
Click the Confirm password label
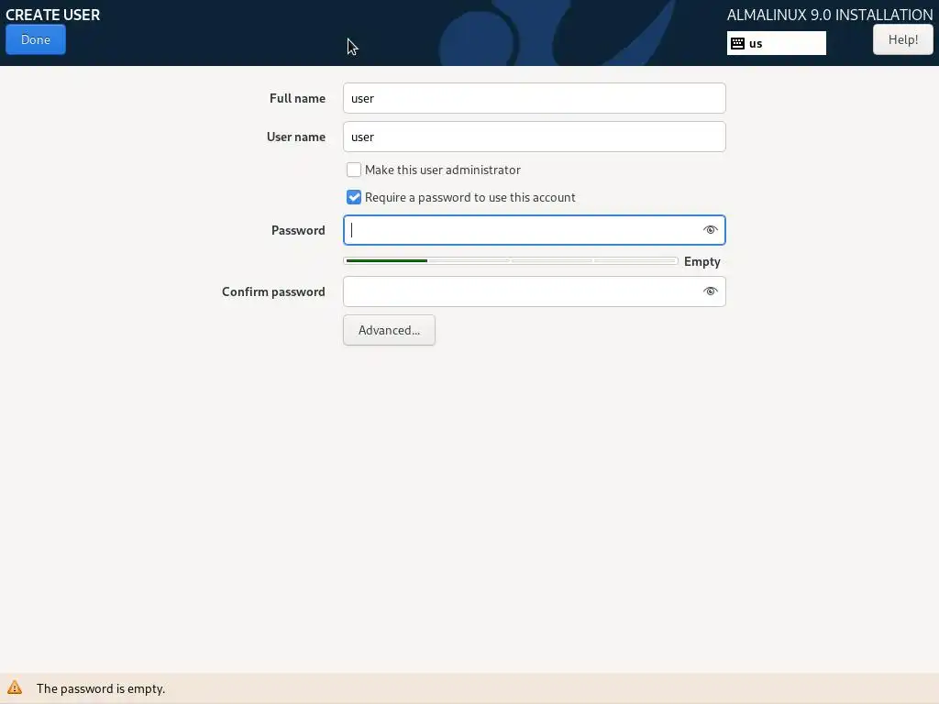(273, 291)
